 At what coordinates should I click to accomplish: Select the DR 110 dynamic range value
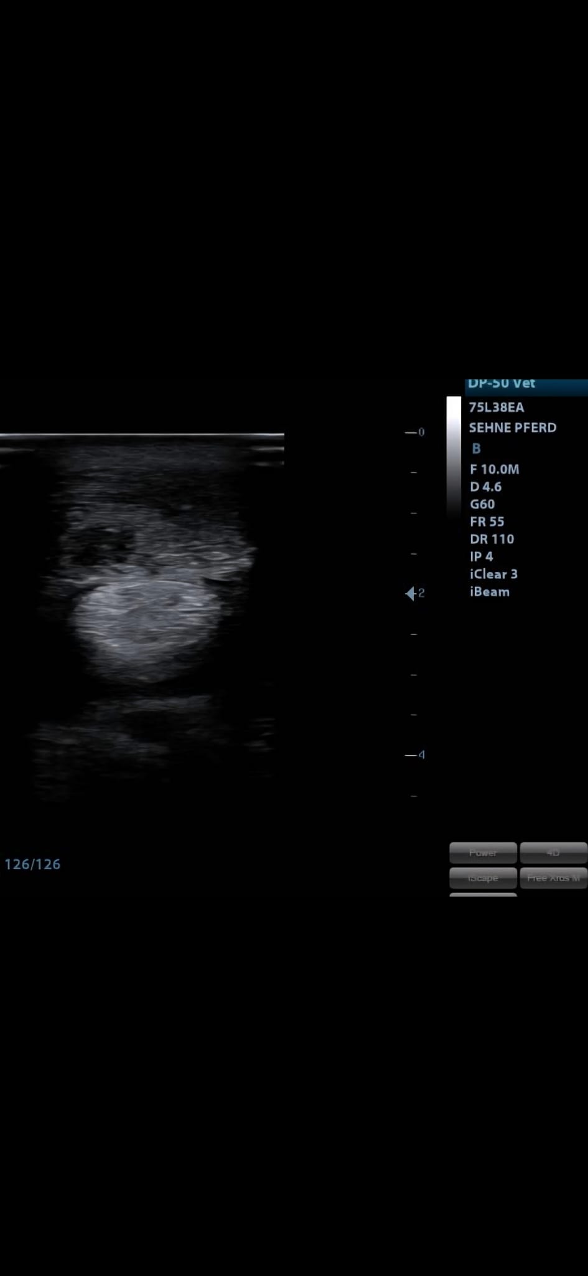click(x=492, y=539)
